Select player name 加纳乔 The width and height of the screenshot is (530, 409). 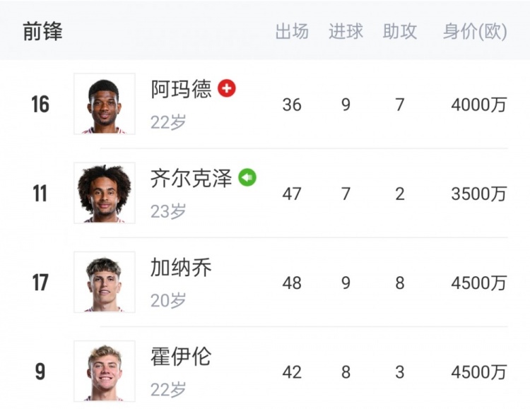point(181,267)
